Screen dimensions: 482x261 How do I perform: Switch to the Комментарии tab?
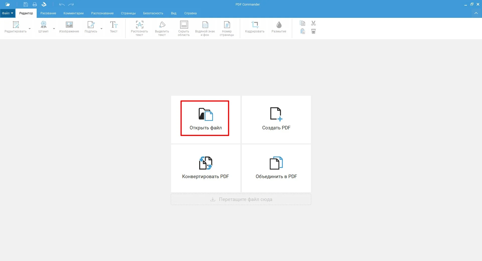[x=74, y=13]
